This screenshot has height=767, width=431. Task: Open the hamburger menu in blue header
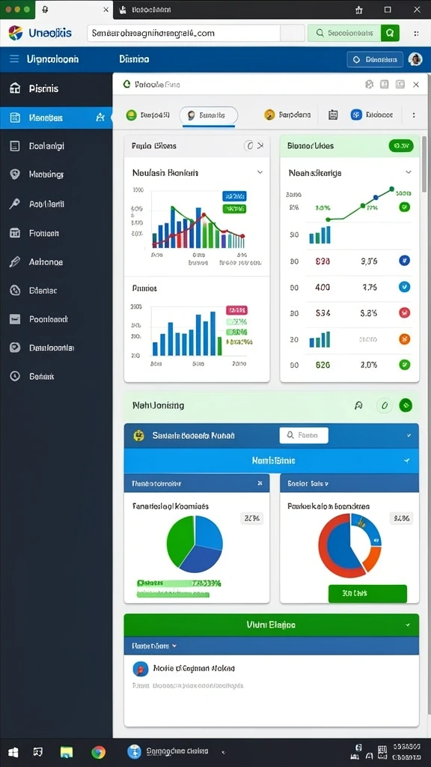coord(15,59)
